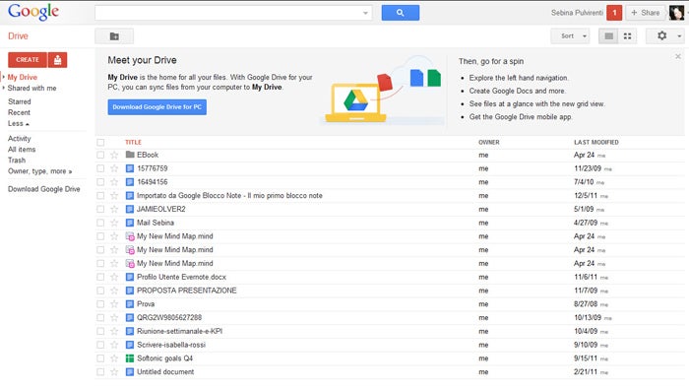Open the Prova document title
689x389 pixels.
pyautogui.click(x=146, y=304)
